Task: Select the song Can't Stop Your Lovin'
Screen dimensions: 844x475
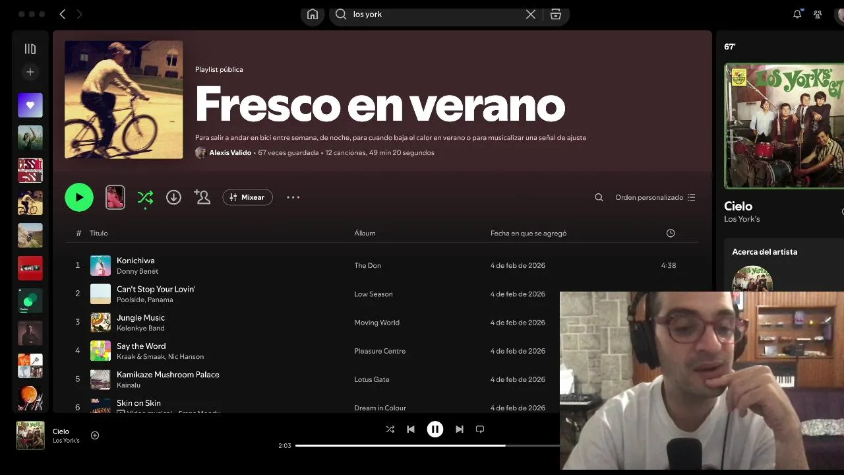Action: [x=156, y=289]
